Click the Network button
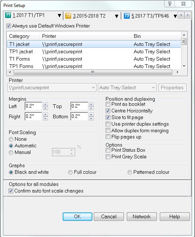Screen dimensions: 195x237 [142, 216]
